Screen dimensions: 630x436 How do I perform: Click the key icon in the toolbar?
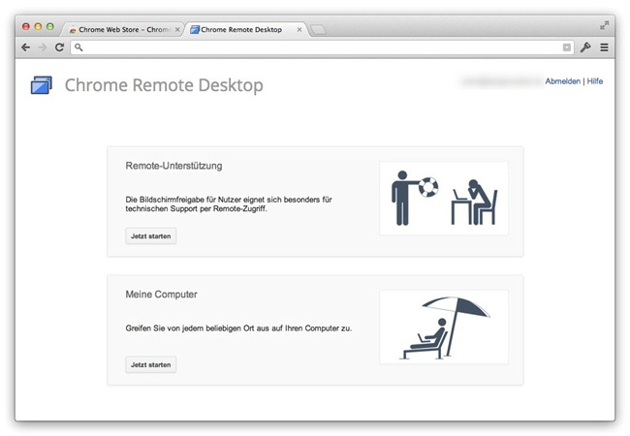click(x=585, y=47)
